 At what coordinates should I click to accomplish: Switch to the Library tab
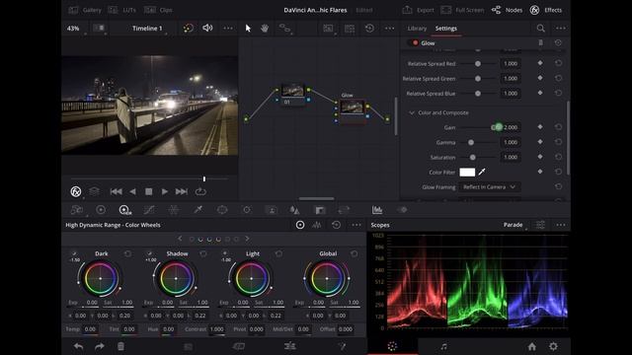coord(417,29)
